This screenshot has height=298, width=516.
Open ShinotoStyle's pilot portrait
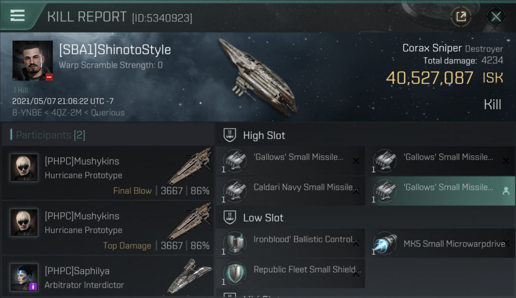[x=33, y=60]
